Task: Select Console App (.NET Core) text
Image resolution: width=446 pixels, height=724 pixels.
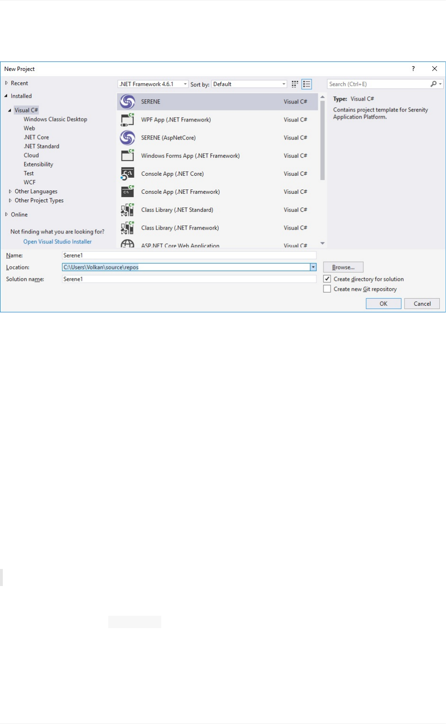Action: [x=172, y=173]
